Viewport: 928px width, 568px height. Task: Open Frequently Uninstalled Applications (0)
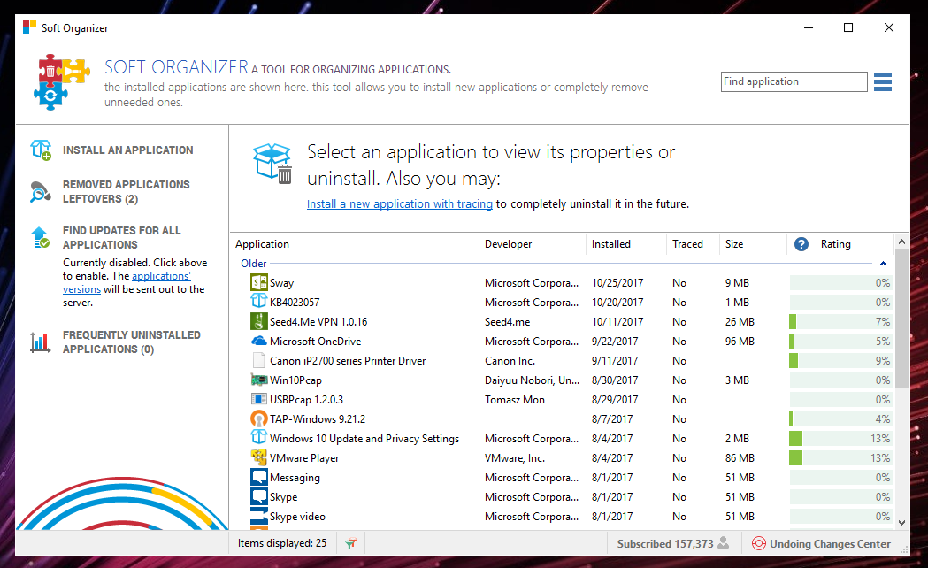tap(132, 342)
